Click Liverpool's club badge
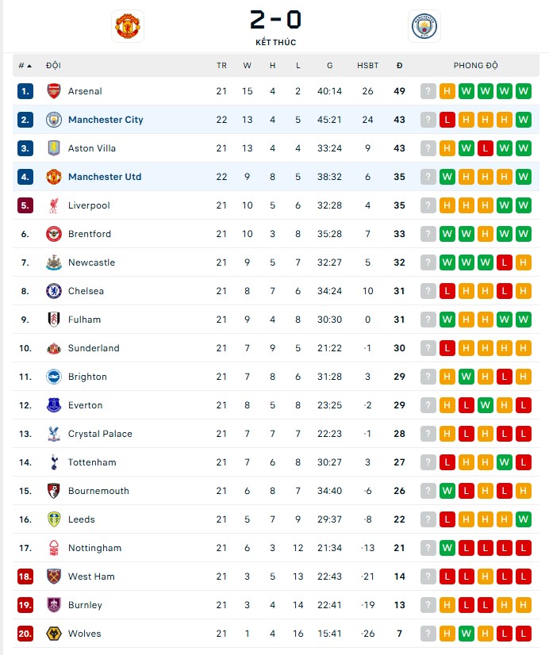This screenshot has width=549, height=655. pos(54,205)
